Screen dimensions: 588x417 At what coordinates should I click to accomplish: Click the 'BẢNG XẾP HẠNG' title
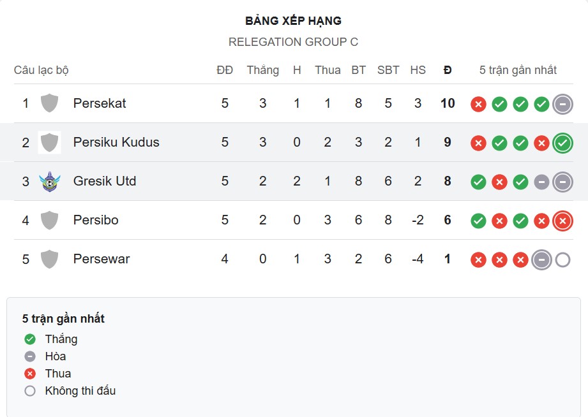click(x=294, y=20)
